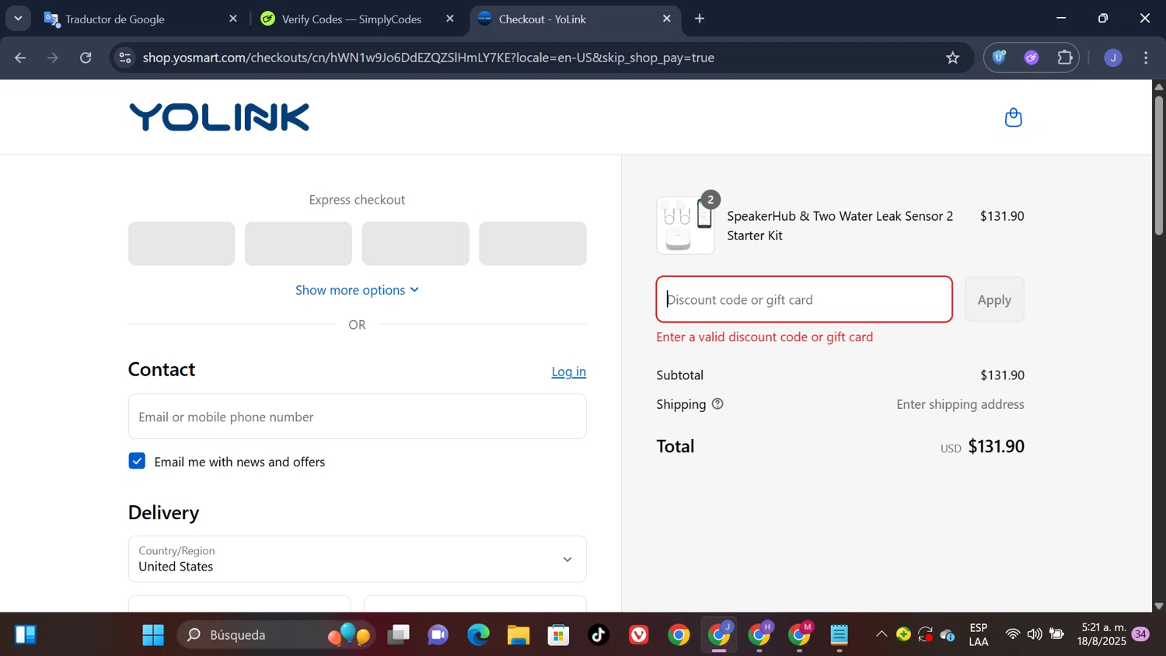Open File Explorer from the taskbar
The image size is (1166, 656).
pos(518,635)
